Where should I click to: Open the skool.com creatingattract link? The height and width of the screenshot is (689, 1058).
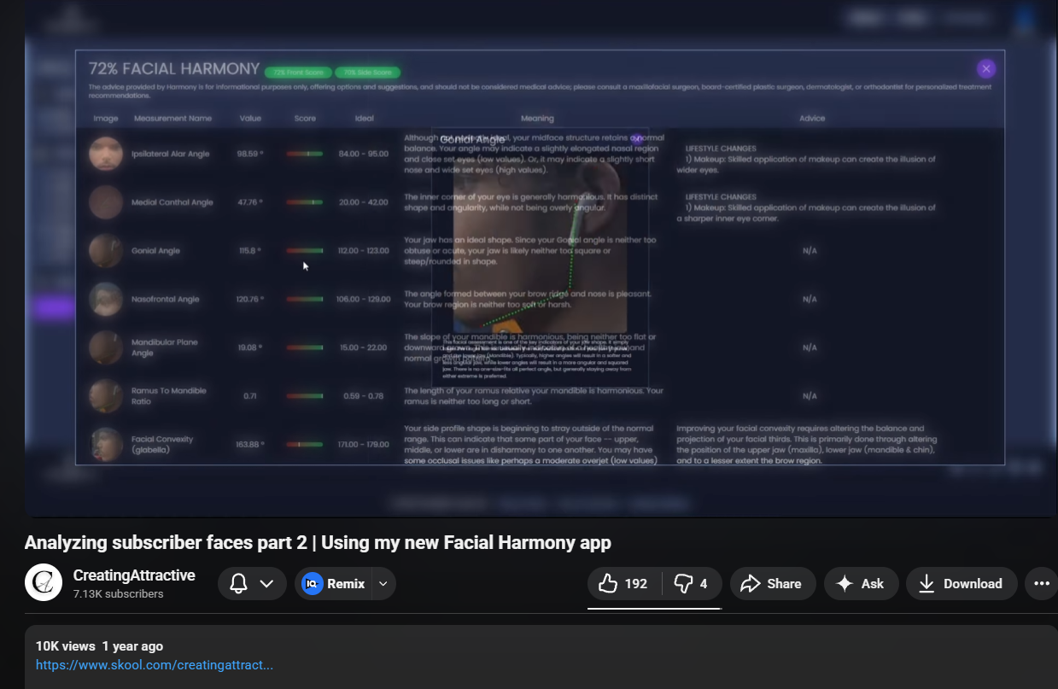click(155, 665)
